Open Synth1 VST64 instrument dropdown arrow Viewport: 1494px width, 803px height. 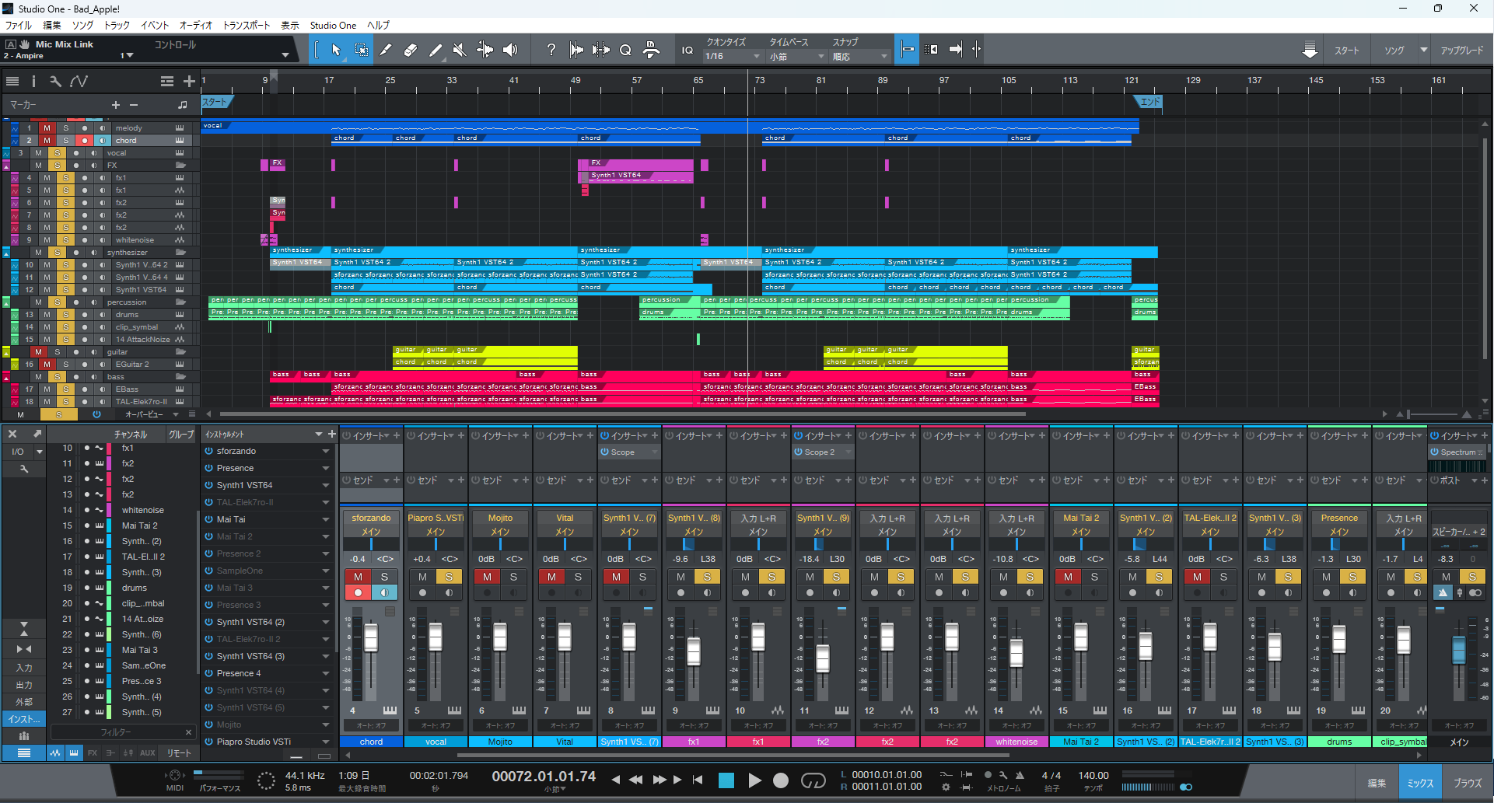pos(326,485)
